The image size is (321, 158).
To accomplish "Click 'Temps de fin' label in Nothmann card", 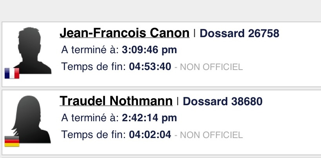I will (x=94, y=135).
